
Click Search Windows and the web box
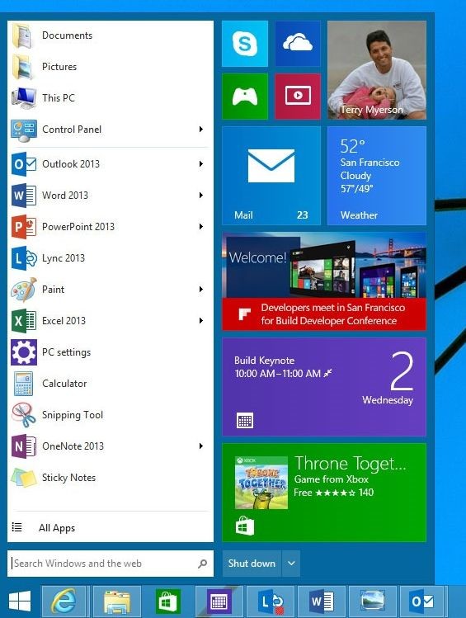(x=111, y=564)
